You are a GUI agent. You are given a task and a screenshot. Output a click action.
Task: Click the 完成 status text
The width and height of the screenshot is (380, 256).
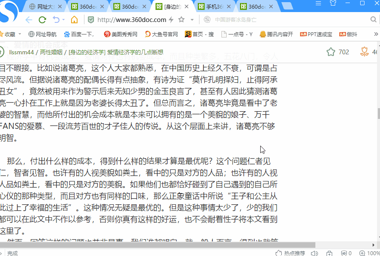[x=12, y=253]
